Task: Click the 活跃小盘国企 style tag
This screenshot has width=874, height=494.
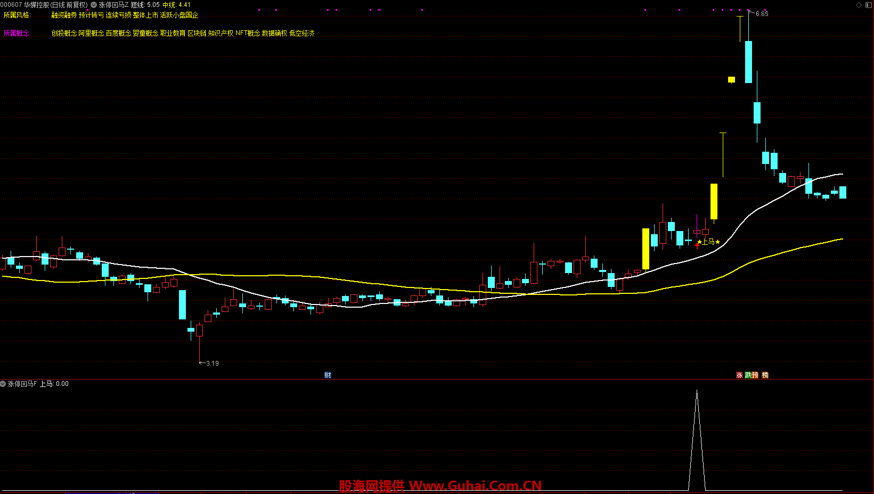Action: pyautogui.click(x=179, y=15)
